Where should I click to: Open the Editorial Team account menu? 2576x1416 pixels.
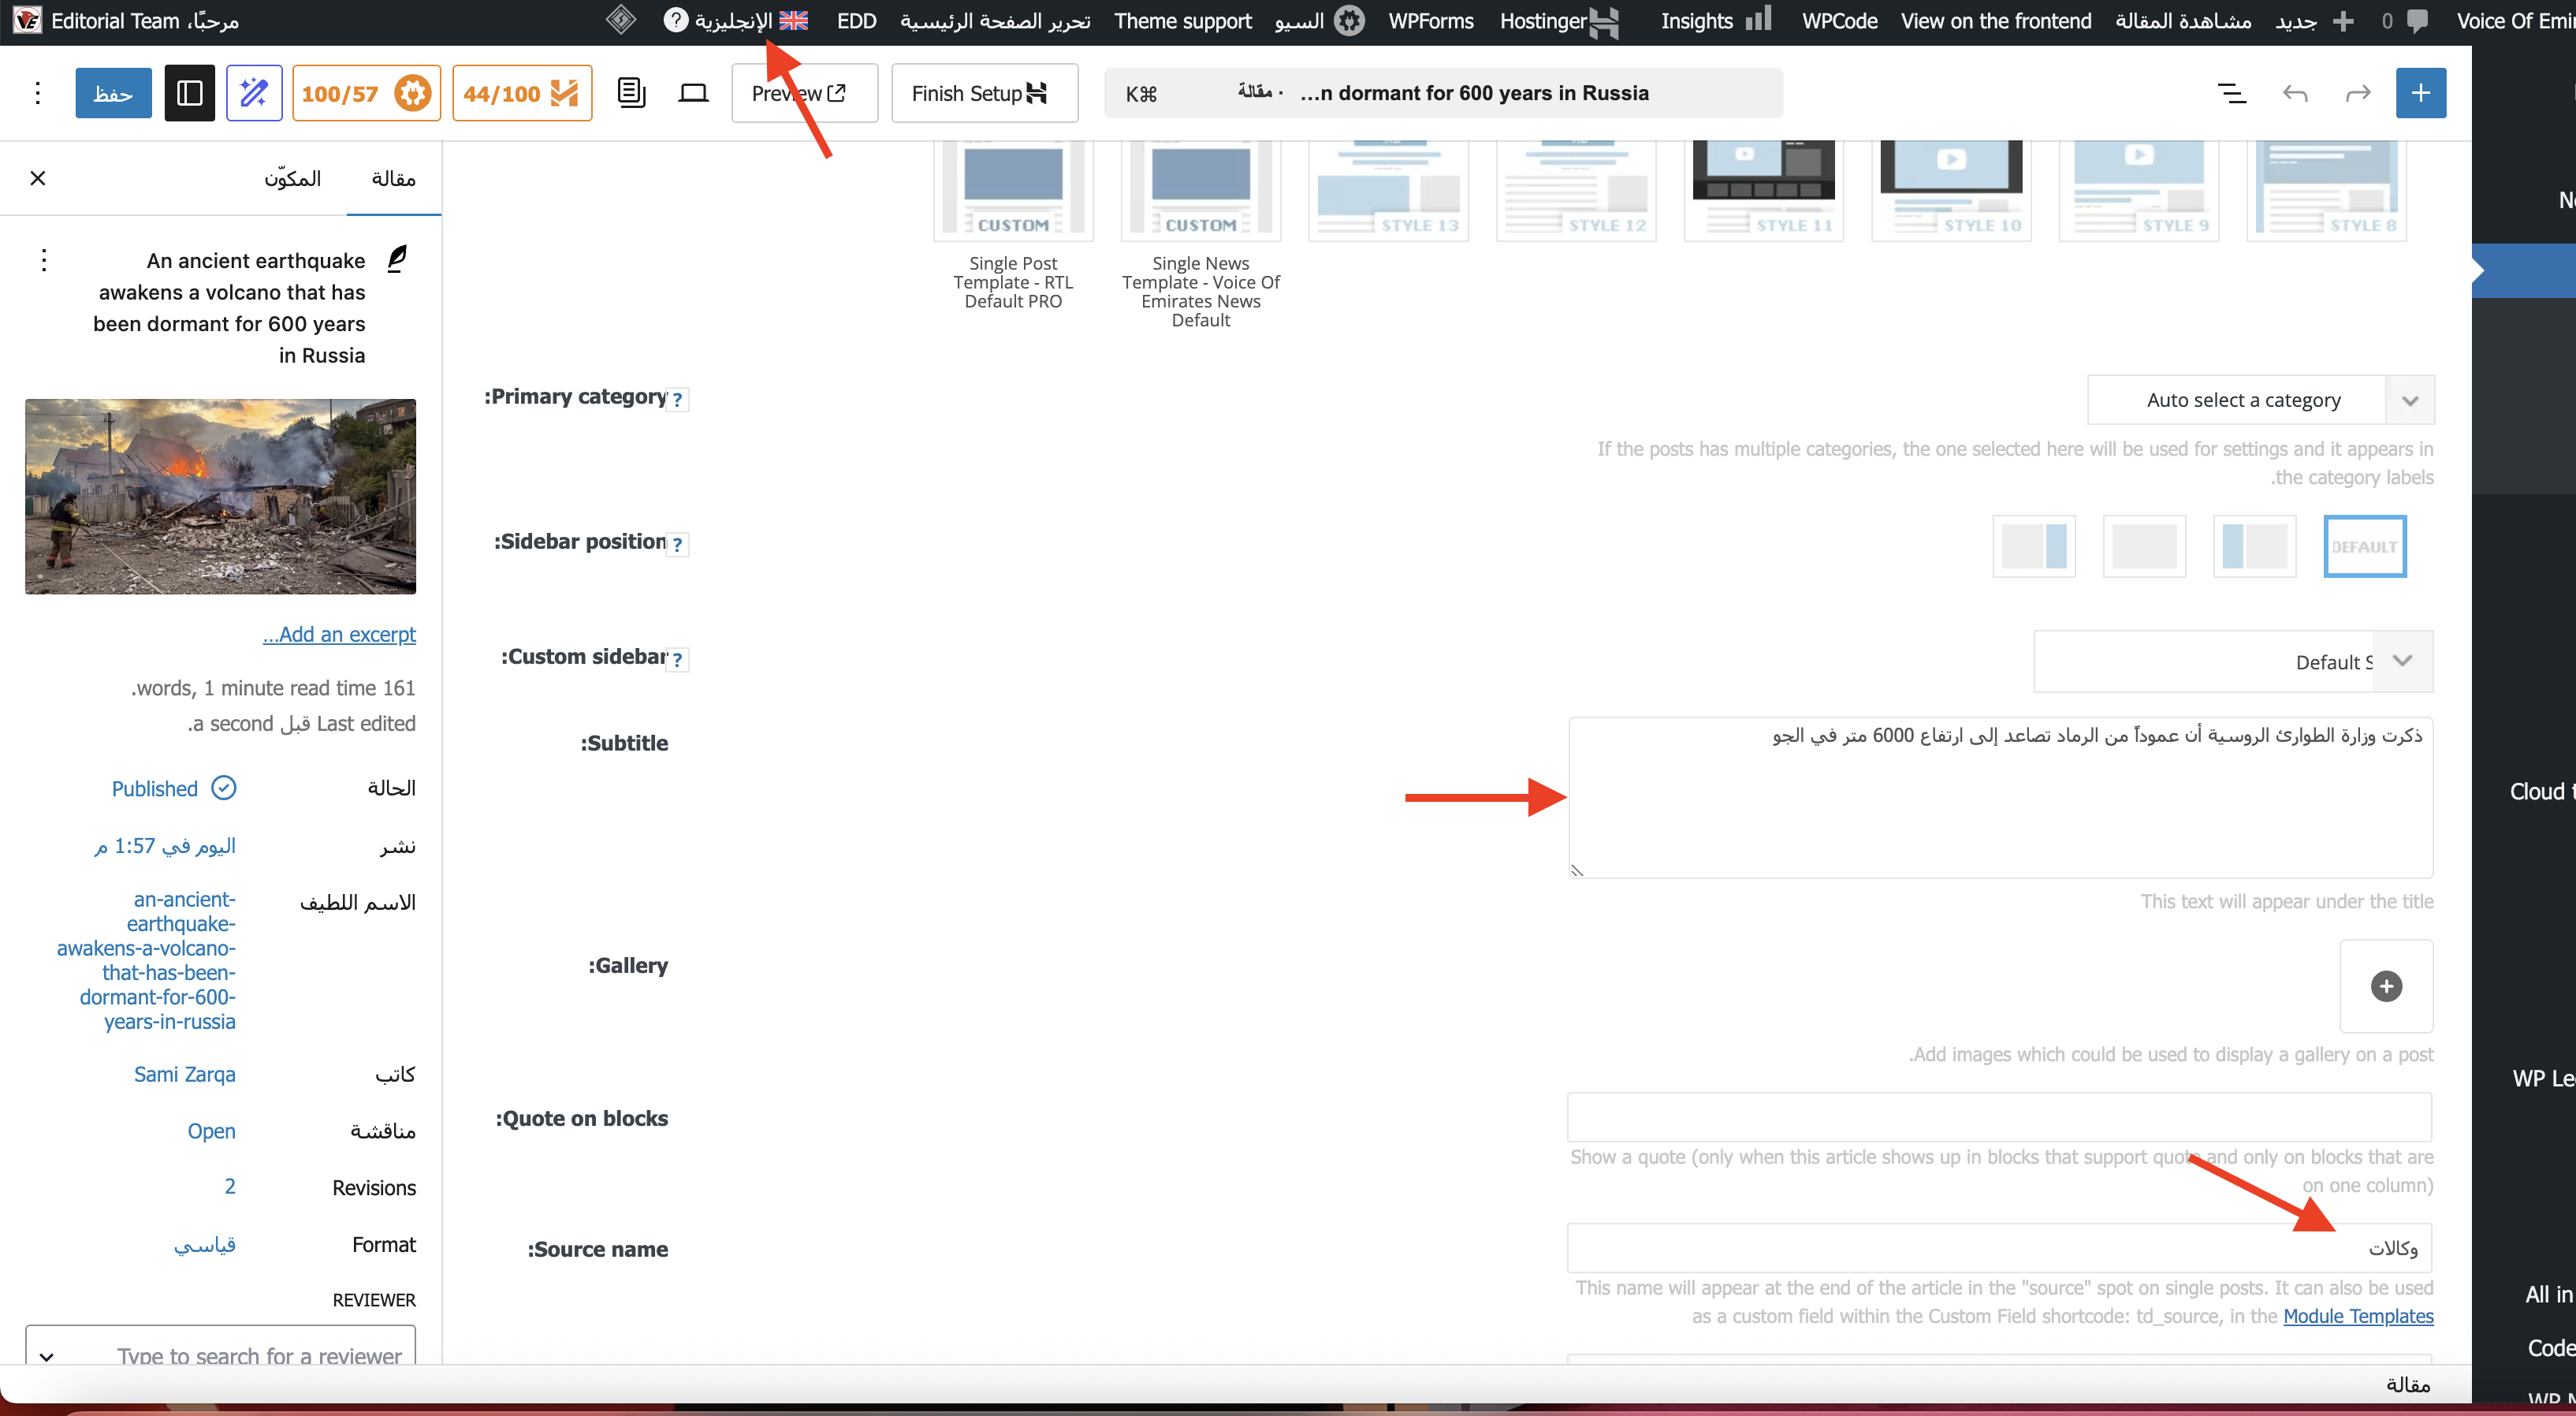(x=127, y=21)
